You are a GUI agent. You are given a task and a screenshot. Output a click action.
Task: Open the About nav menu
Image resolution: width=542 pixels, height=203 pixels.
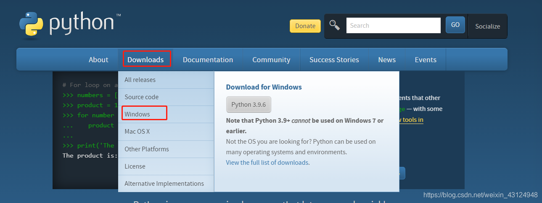[x=98, y=60]
